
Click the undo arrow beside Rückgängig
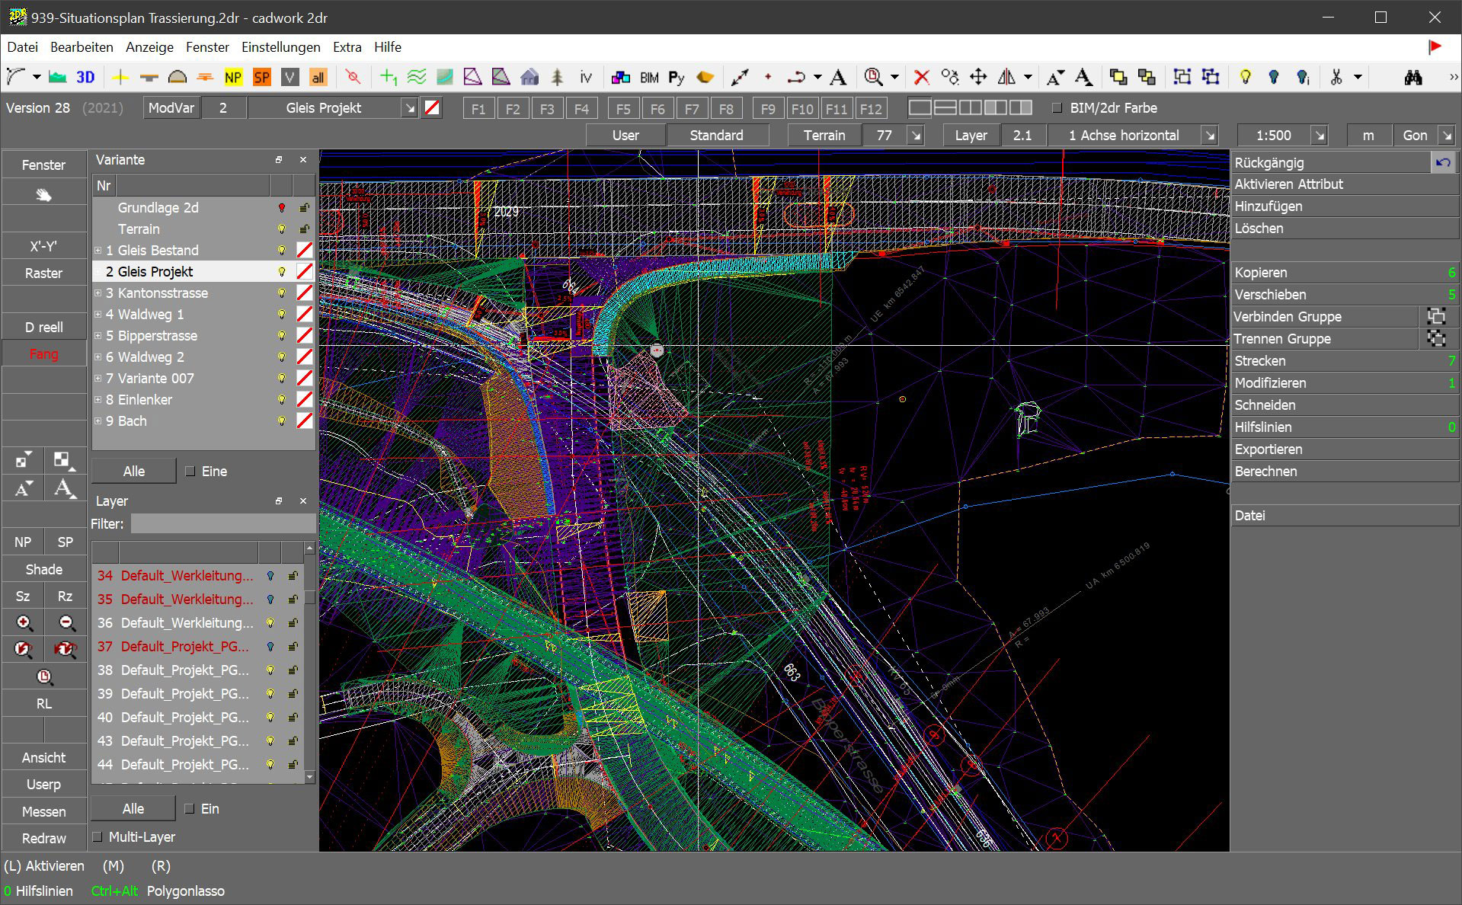1442,162
